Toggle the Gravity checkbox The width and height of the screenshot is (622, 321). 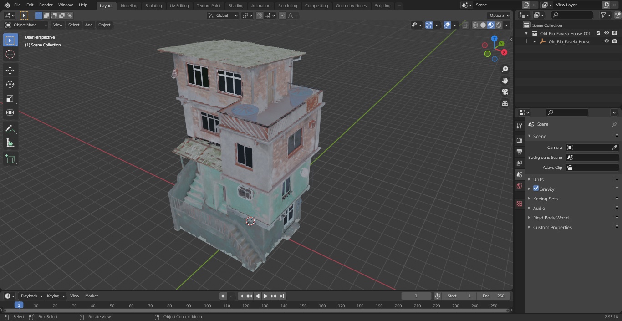click(536, 189)
